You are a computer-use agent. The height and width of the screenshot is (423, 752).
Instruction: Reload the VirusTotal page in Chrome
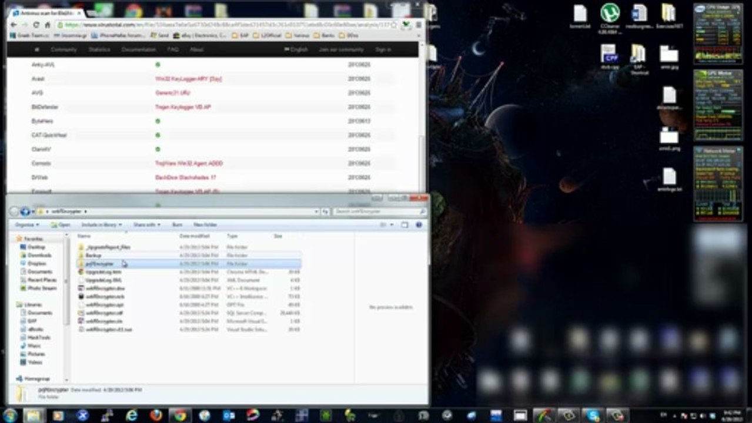click(36, 25)
